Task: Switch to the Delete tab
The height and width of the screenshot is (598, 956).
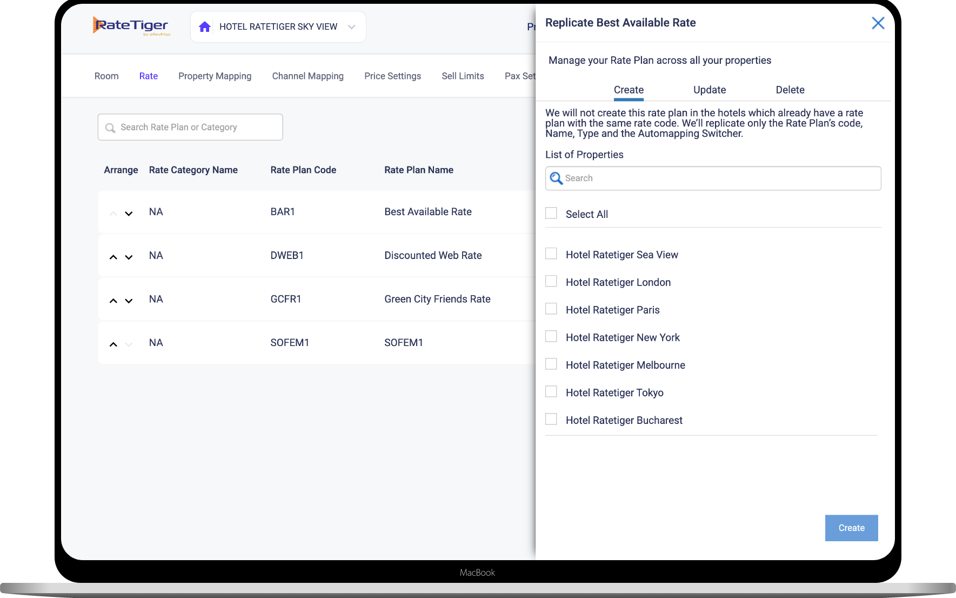Action: coord(790,90)
